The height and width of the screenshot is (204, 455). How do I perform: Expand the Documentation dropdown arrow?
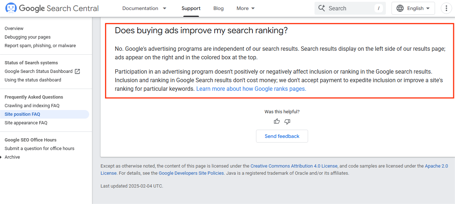tap(164, 8)
